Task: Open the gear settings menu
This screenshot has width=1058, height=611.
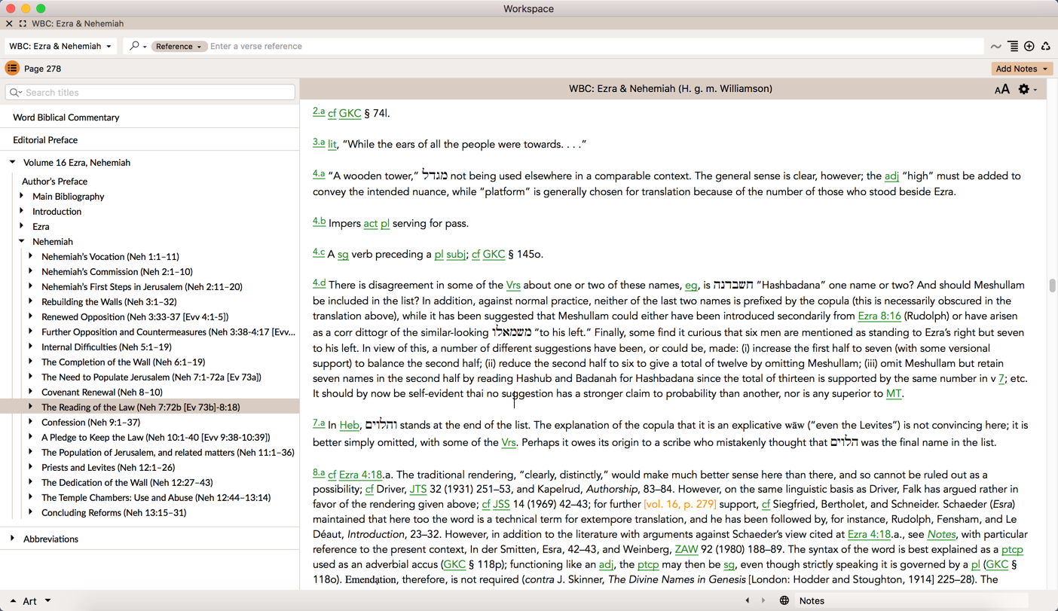Action: tap(1027, 90)
